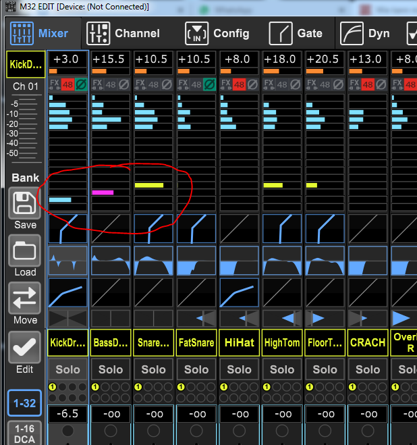Viewport: 417px width, 445px height.
Task: Click the Load folder icon
Action: [x=25, y=251]
